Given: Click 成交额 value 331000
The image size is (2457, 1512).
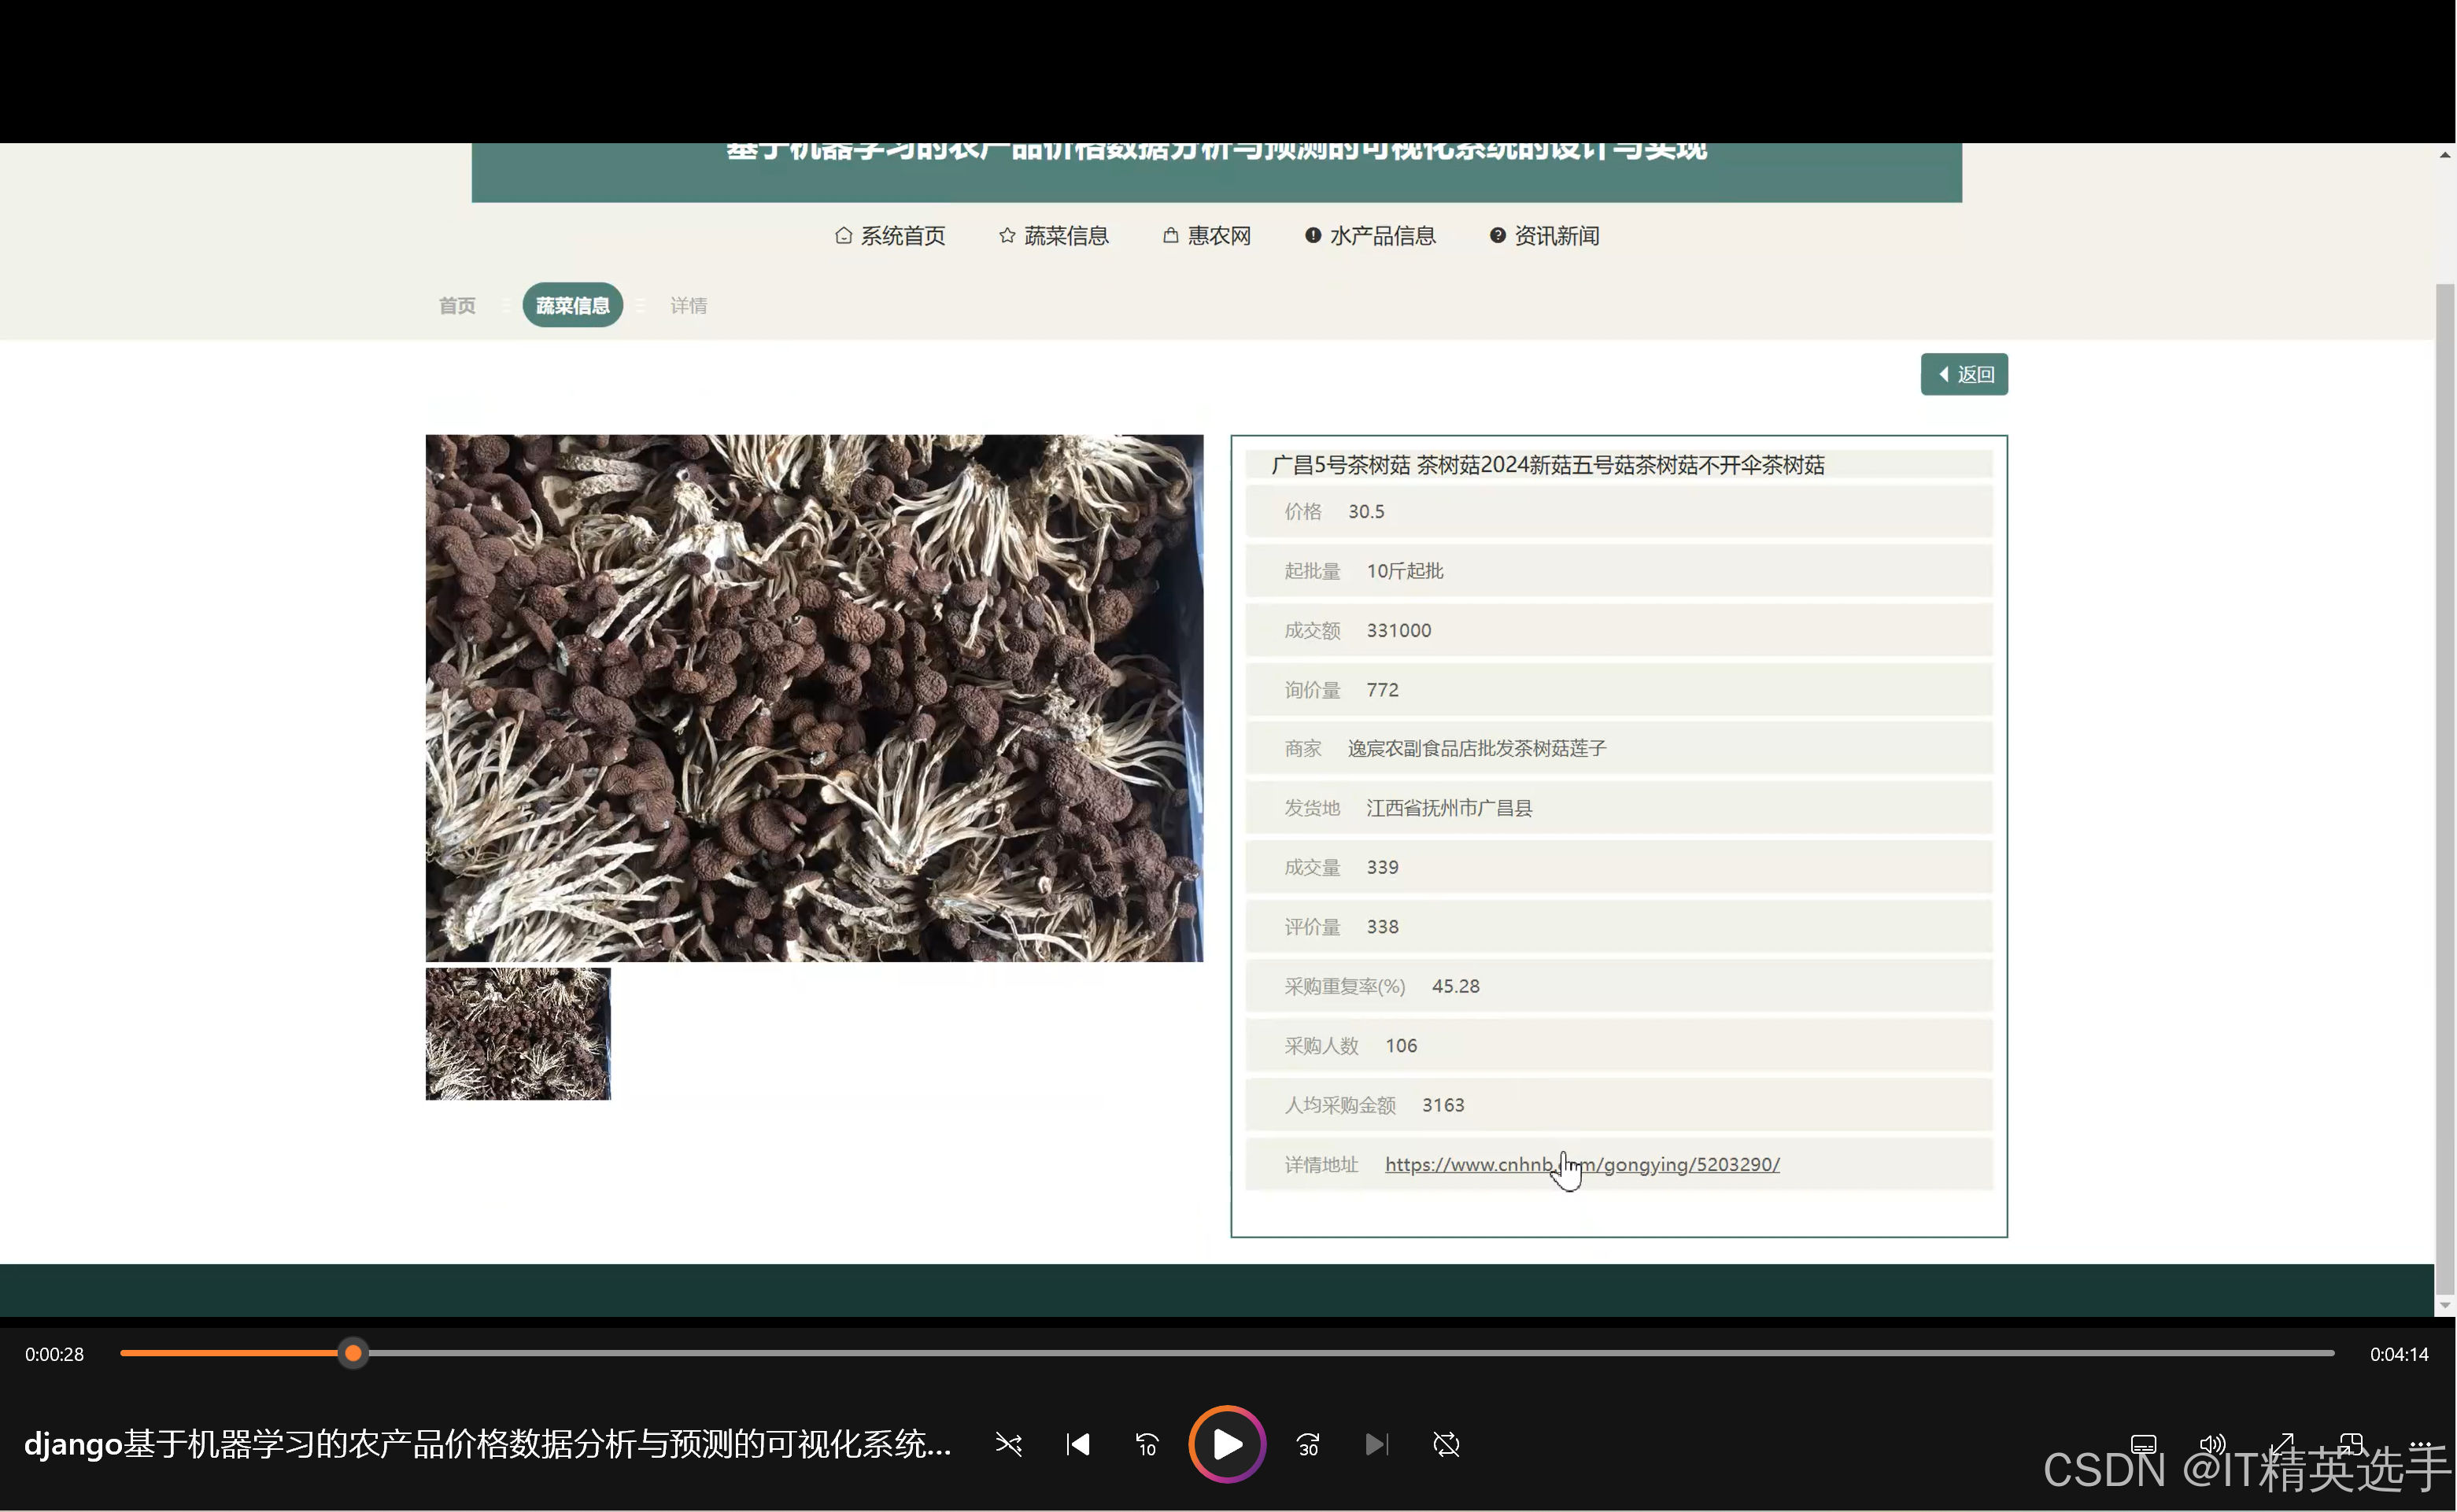Looking at the screenshot, I should (x=1398, y=630).
